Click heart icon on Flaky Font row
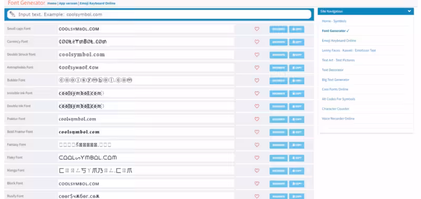 pyautogui.click(x=257, y=157)
